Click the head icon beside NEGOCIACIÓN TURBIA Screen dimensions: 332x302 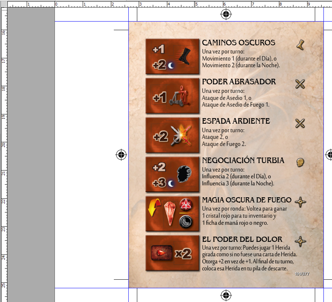click(300, 163)
